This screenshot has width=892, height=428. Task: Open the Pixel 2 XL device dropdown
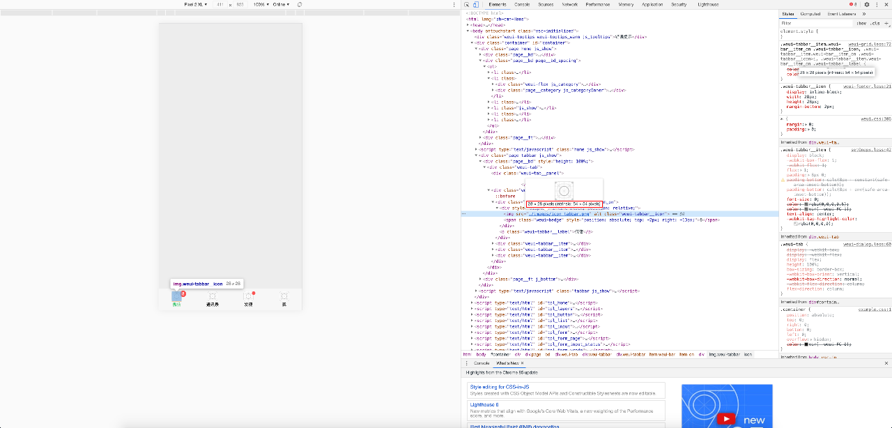point(196,4)
